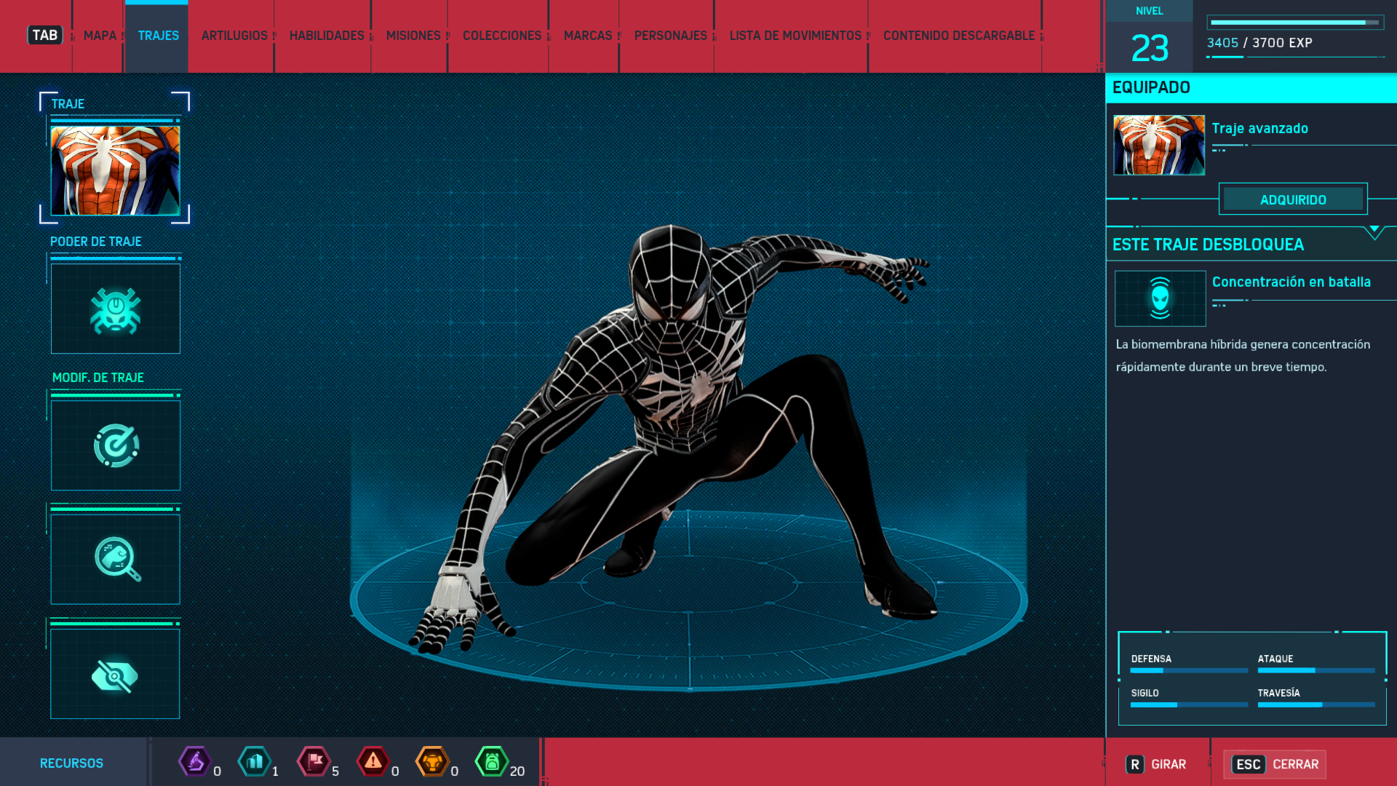Click the crime token warning icon
The image size is (1397, 786).
(373, 762)
